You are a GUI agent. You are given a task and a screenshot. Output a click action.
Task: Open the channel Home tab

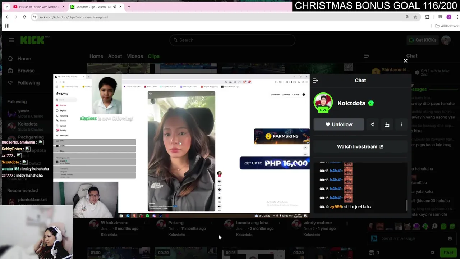pyautogui.click(x=96, y=56)
